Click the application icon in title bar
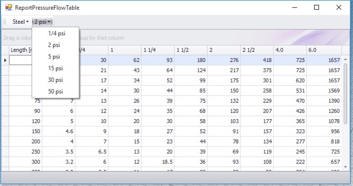The width and height of the screenshot is (353, 186). click(x=8, y=7)
